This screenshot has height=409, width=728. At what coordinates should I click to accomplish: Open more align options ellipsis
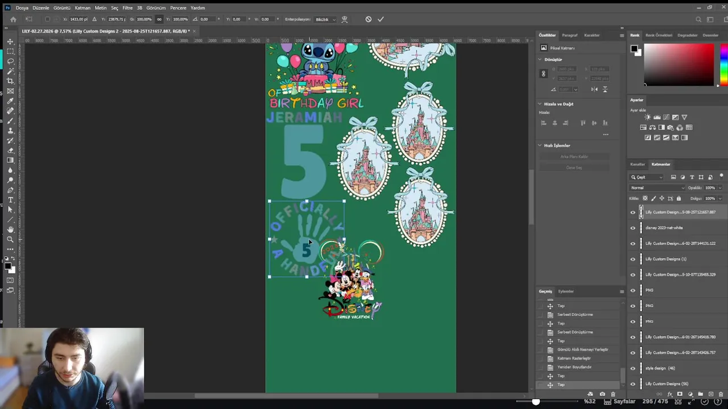pos(606,135)
